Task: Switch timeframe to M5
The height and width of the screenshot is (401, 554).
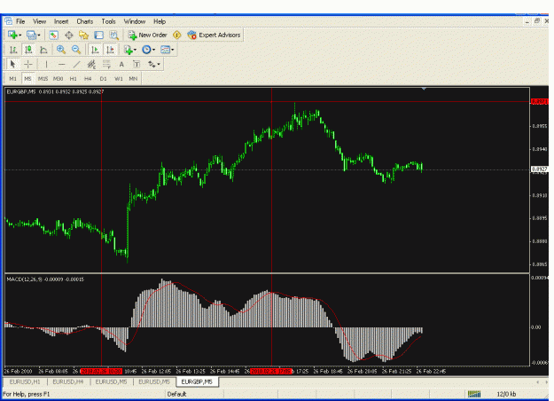Action: tap(27, 78)
